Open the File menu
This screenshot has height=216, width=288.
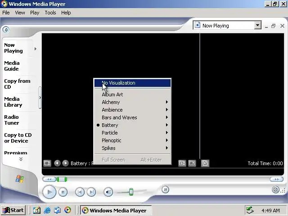(6, 13)
